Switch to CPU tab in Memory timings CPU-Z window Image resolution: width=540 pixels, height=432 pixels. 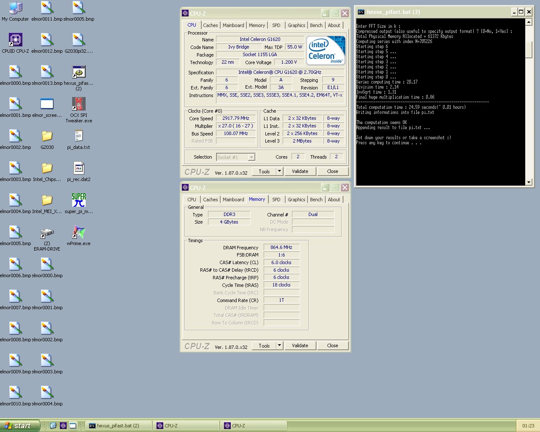[192, 200]
